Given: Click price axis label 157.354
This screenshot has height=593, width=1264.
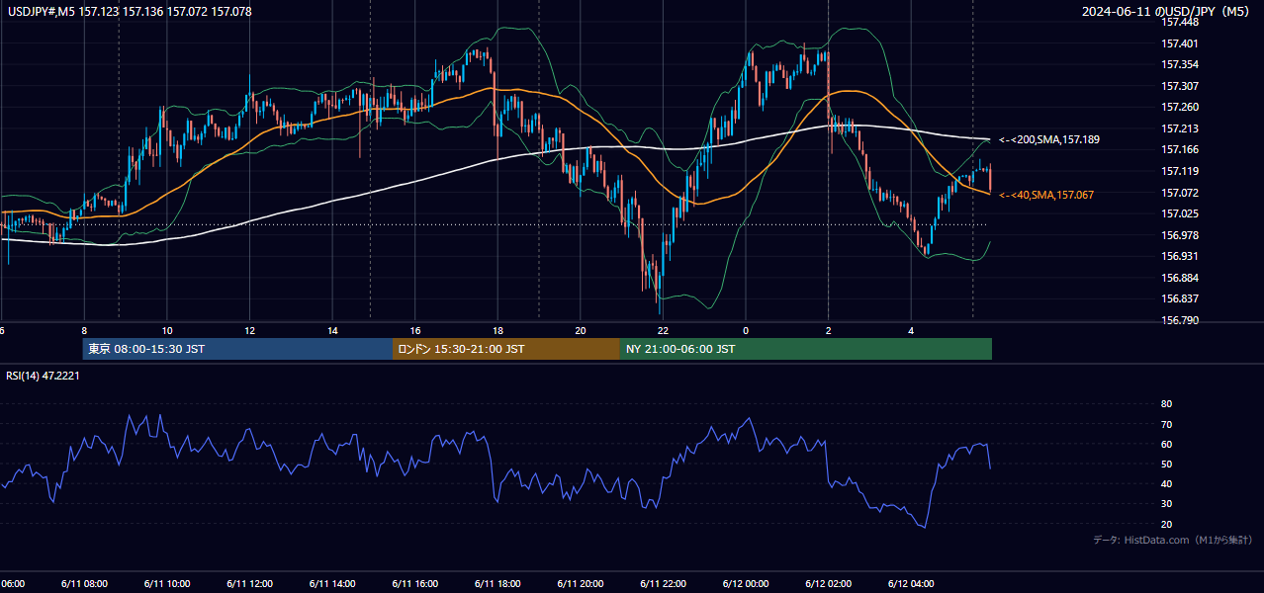Looking at the screenshot, I should [1181, 64].
